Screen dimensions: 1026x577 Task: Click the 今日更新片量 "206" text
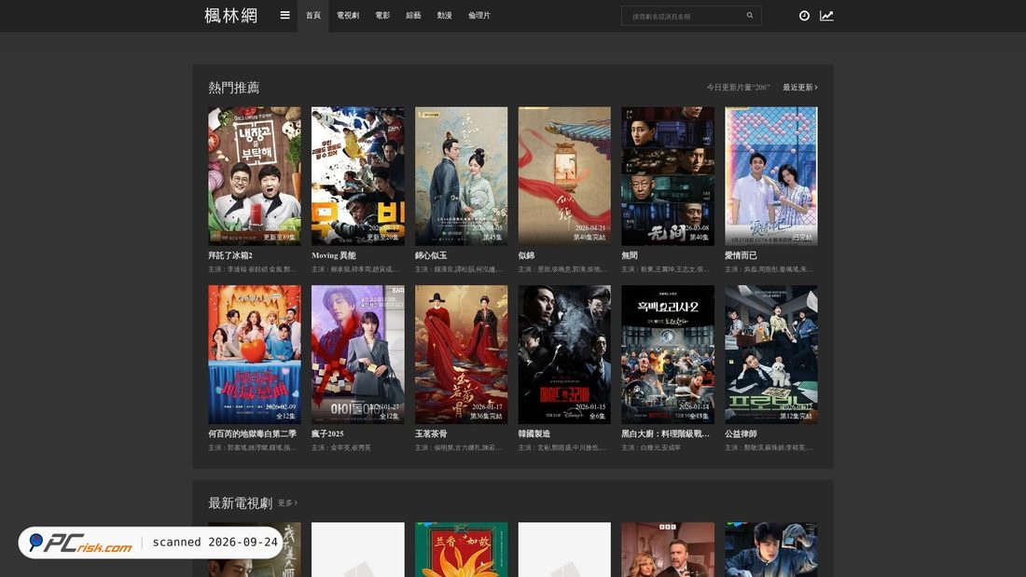[738, 87]
